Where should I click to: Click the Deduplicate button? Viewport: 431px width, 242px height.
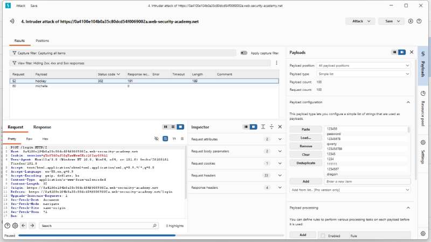pos(305,163)
